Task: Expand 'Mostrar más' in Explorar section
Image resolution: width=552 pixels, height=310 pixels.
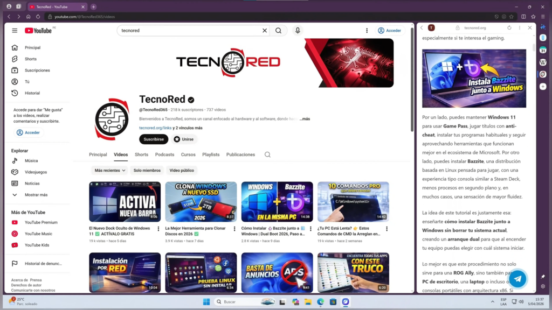Action: [36, 195]
